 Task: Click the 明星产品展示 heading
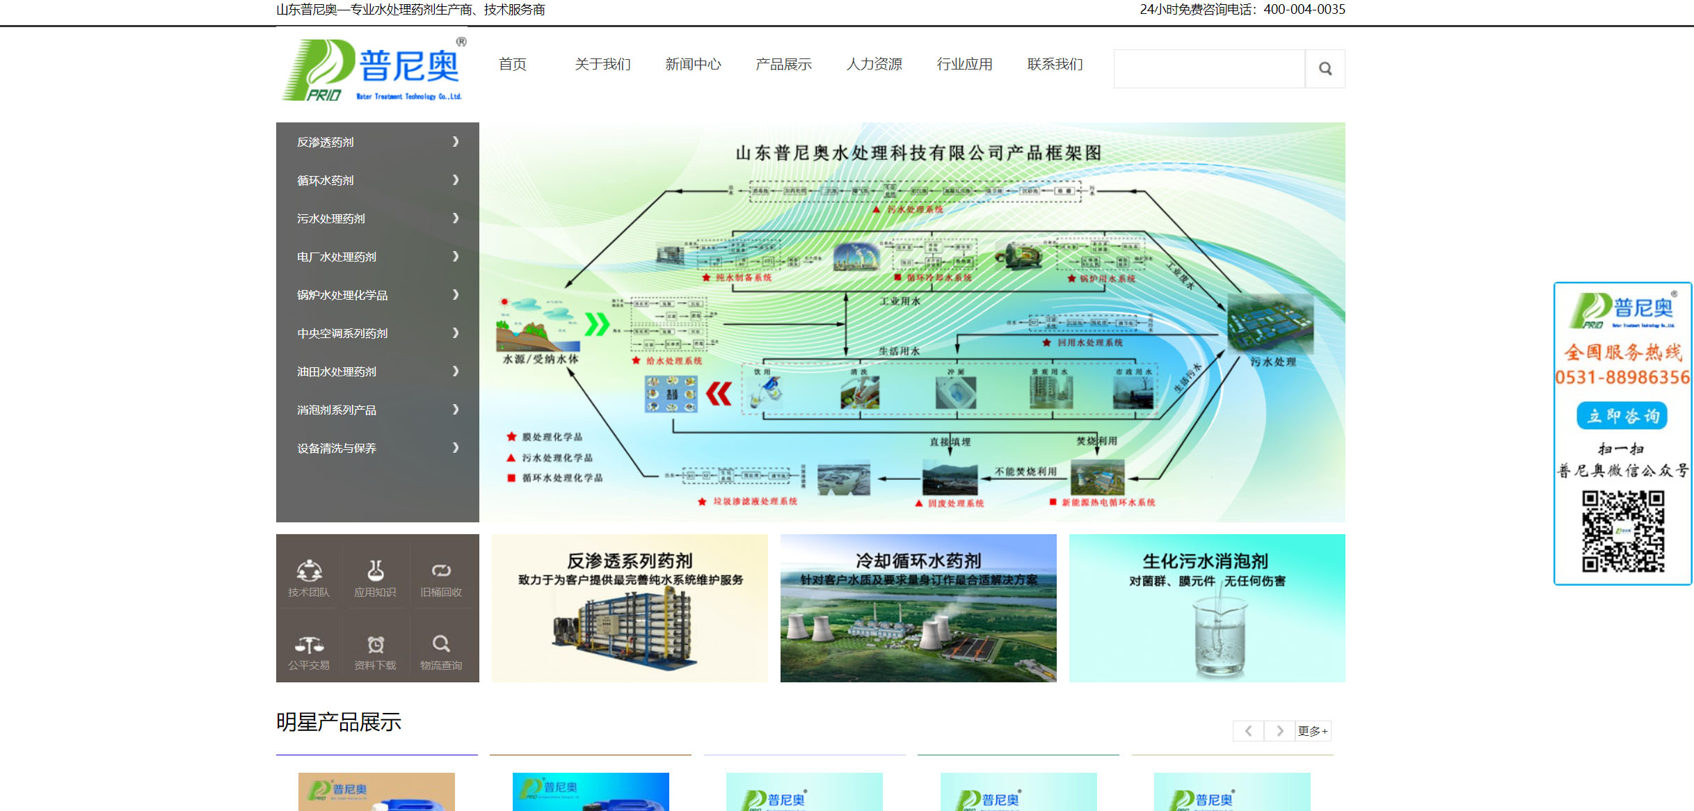click(339, 722)
